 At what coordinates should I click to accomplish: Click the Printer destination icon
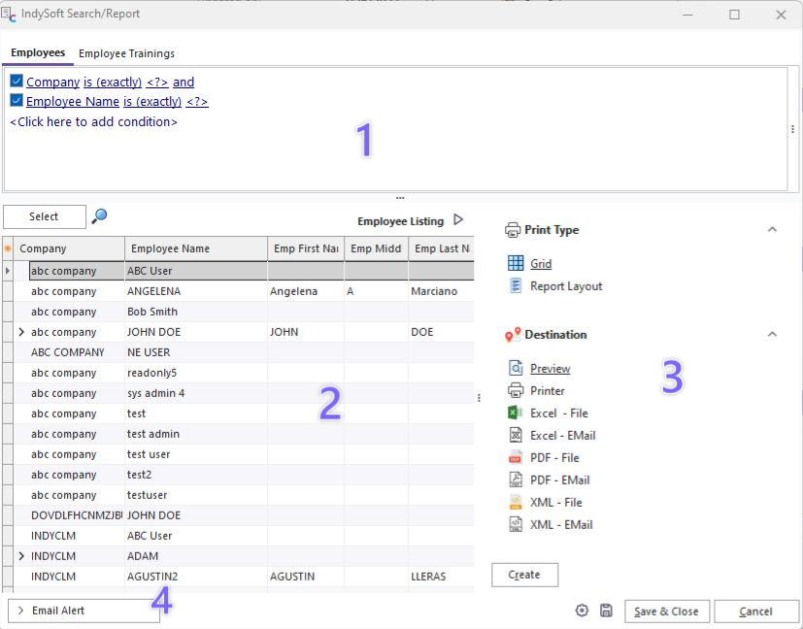point(516,390)
